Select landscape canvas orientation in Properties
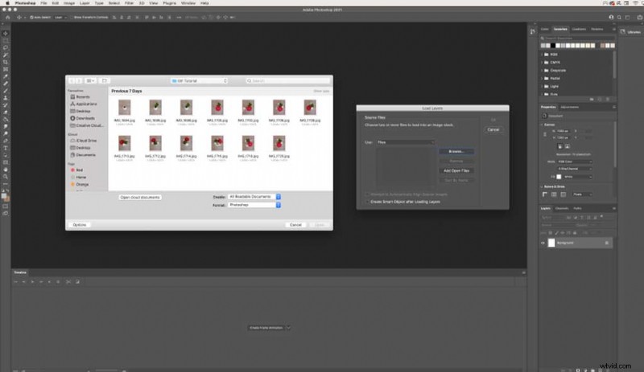Viewport: 644px width, 372px height. pyautogui.click(x=568, y=146)
